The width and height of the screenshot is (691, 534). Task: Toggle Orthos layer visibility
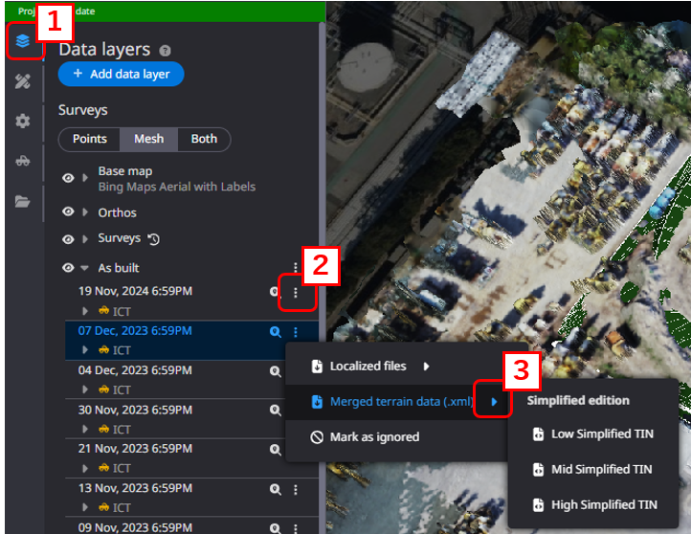click(68, 211)
